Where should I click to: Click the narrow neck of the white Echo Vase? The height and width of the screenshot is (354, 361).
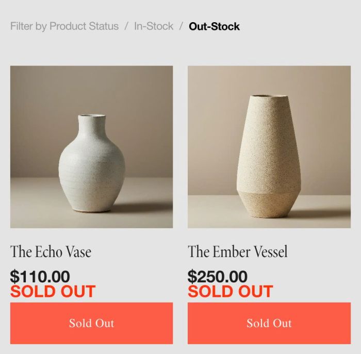click(92, 125)
